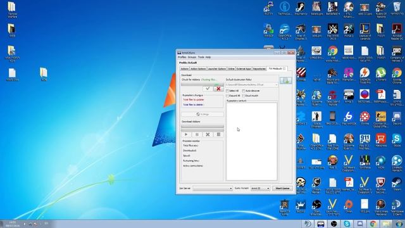Viewport: 405px width, 228px height.
Task: Select the Skype desktop icon
Action: (397, 141)
